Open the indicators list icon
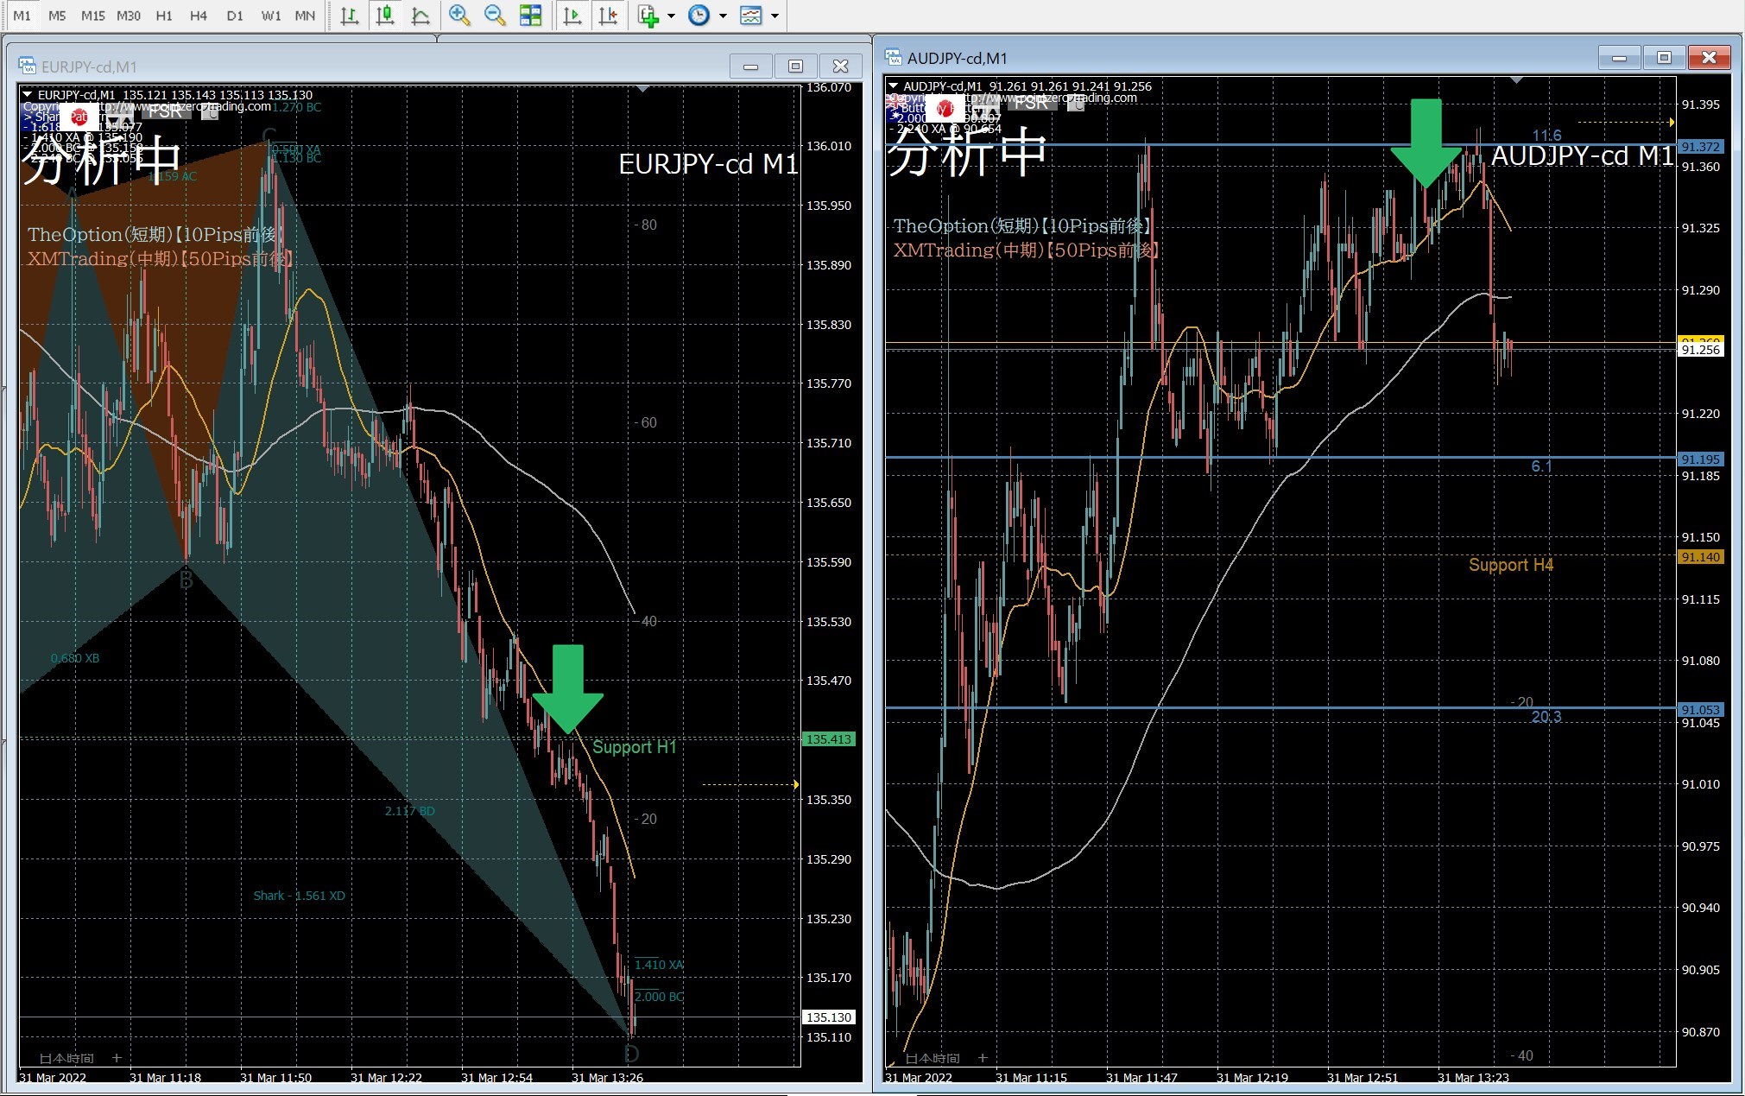Screen dimensions: 1745x1096 648,16
